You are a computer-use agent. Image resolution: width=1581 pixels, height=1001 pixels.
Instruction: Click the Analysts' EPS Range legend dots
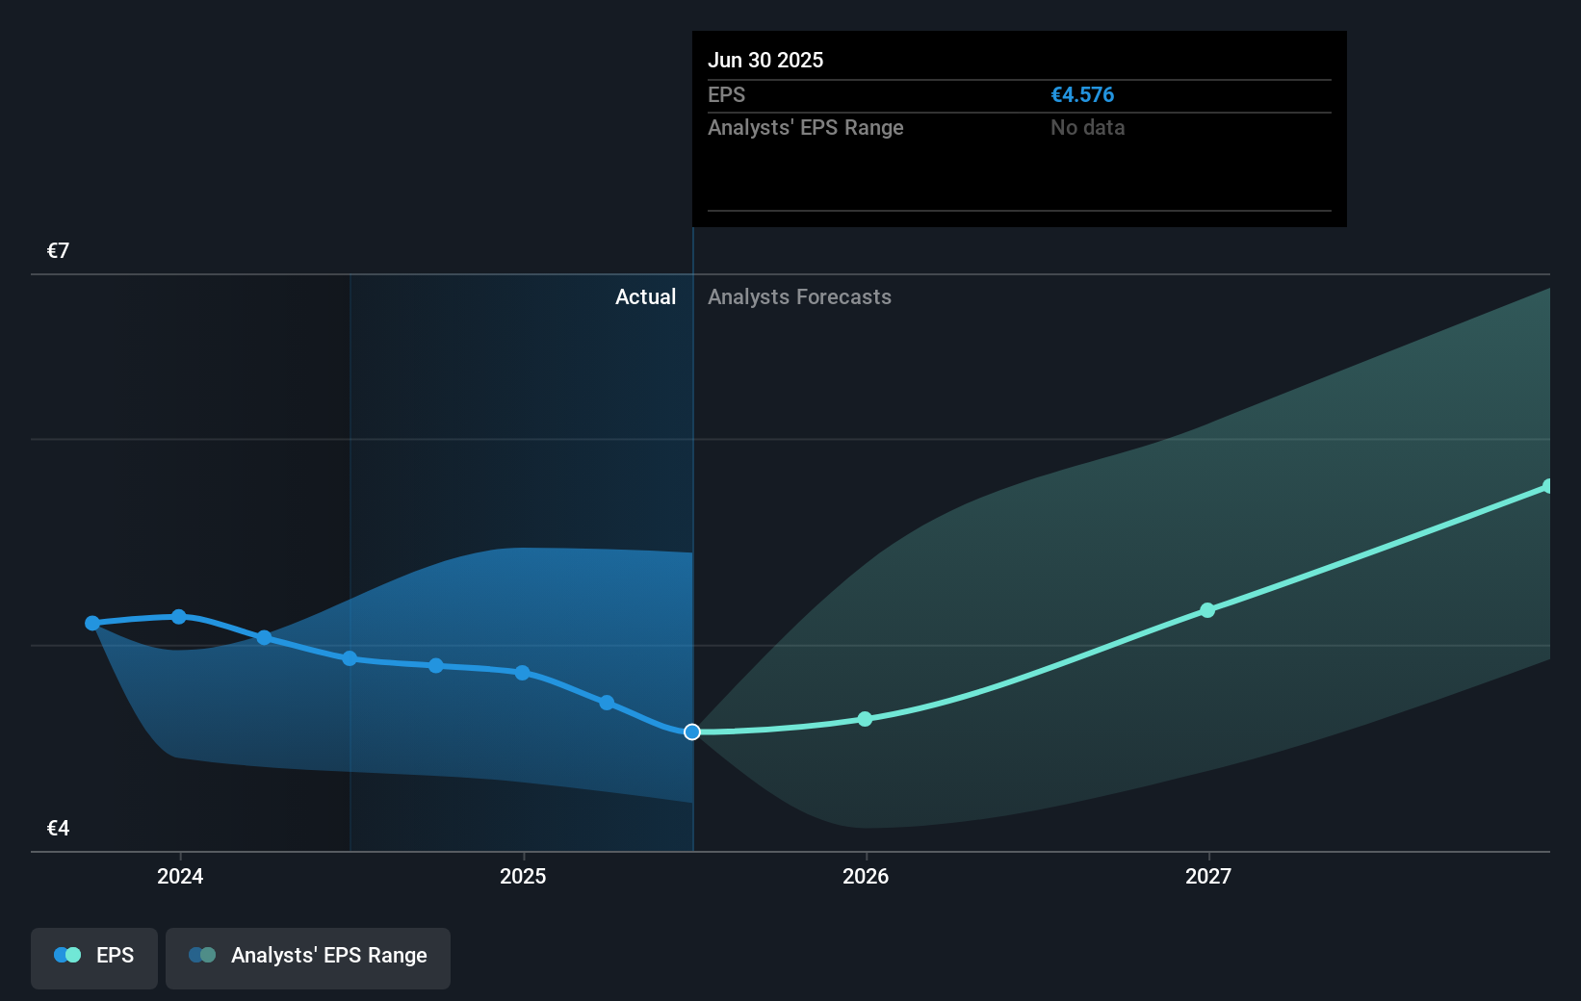tap(202, 955)
